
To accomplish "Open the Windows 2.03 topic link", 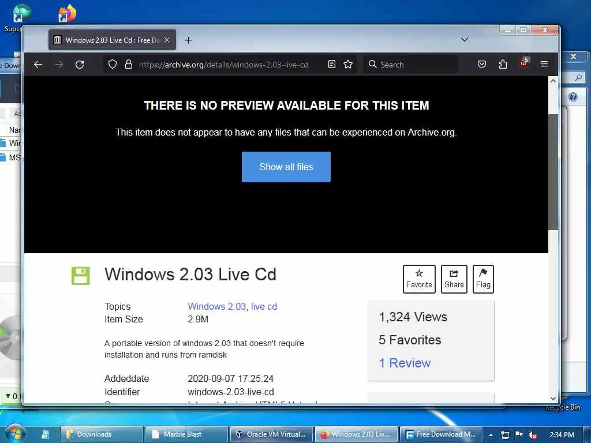I will pos(217,307).
